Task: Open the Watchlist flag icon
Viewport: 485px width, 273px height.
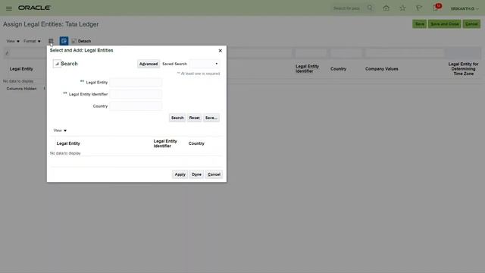Action: click(419, 8)
